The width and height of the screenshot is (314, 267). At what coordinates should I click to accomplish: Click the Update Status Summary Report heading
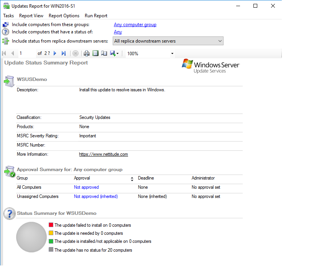[x=46, y=63]
